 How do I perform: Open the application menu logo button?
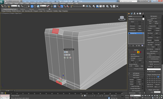click(2, 2)
